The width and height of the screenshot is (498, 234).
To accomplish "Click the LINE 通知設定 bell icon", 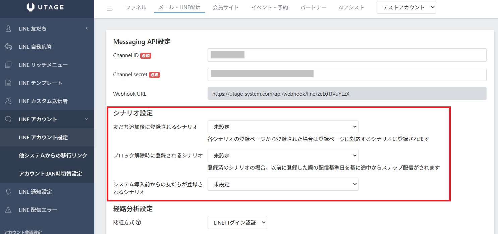I will [x=9, y=192].
